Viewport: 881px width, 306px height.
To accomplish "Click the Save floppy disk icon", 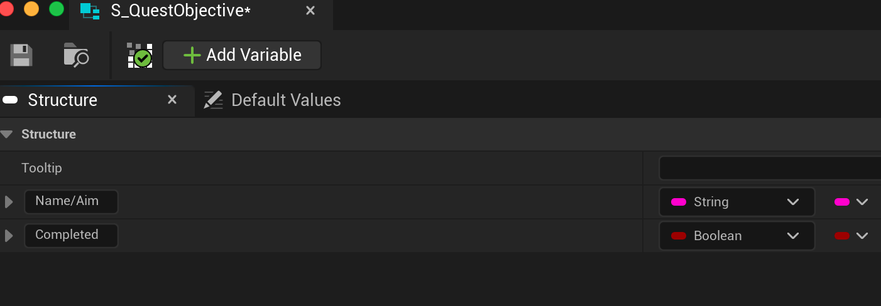I will tap(21, 55).
